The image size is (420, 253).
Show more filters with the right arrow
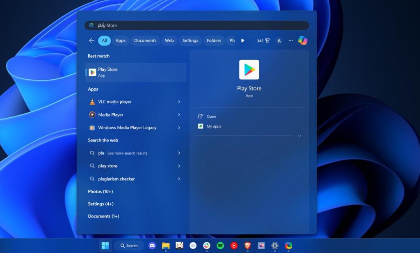tap(243, 40)
